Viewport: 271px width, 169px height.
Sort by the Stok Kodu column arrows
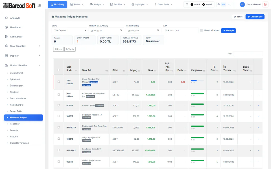coord(77,70)
